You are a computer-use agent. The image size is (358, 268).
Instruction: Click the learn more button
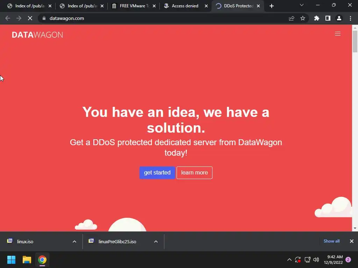[x=194, y=172]
